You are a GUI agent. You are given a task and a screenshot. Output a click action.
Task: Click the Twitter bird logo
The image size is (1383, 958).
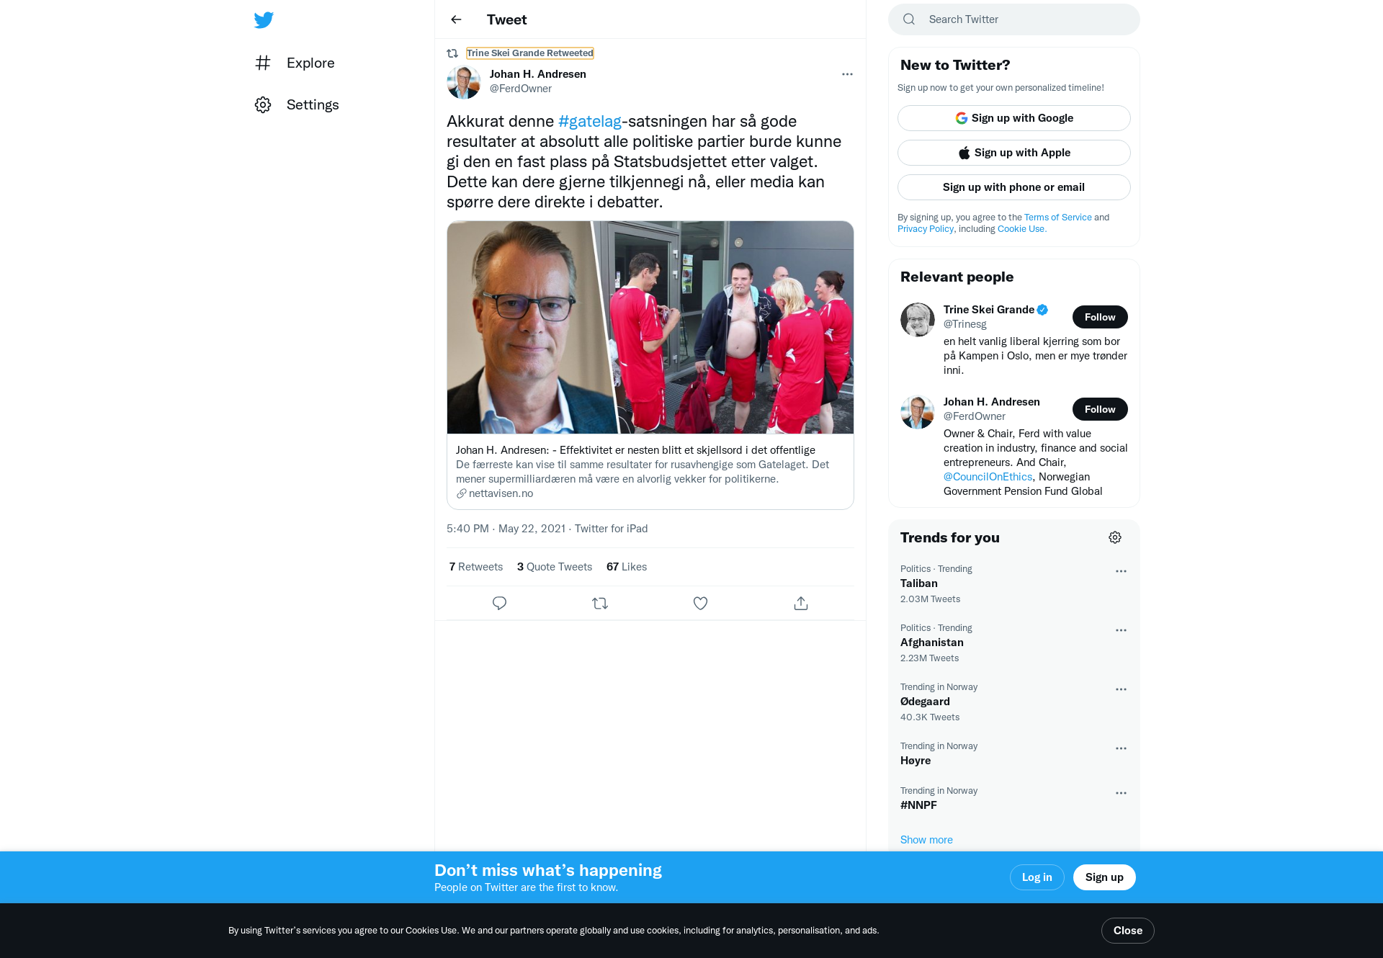coord(264,19)
